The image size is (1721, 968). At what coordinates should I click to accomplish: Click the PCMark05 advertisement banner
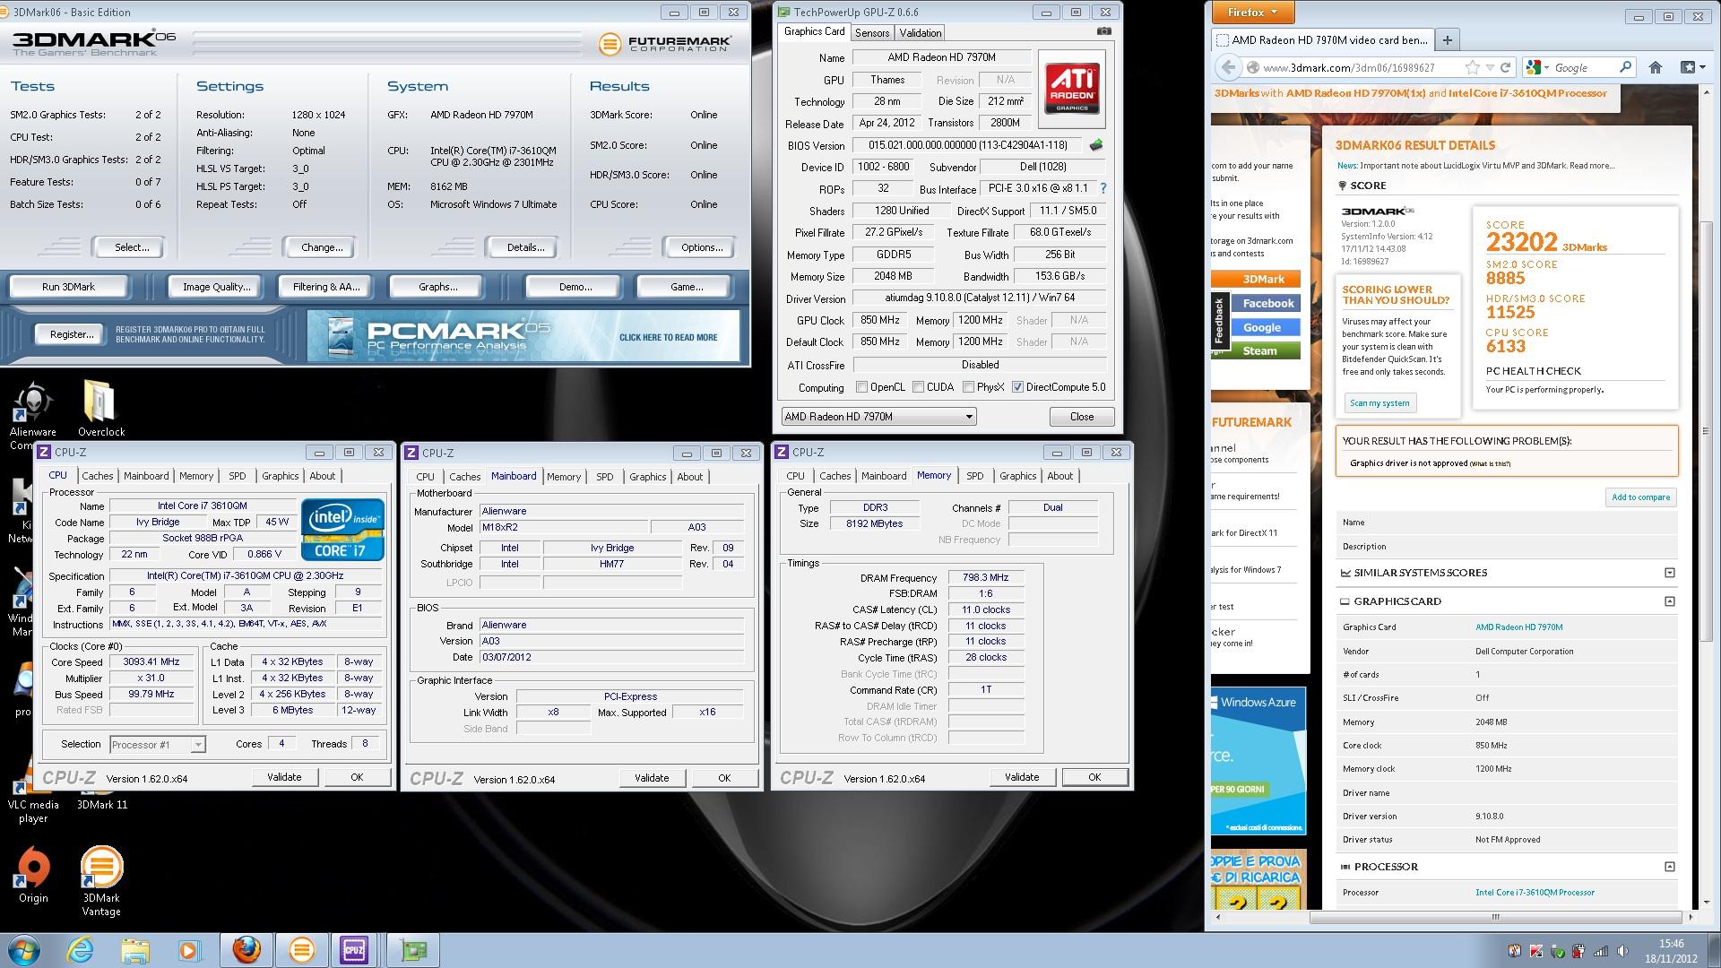523,336
